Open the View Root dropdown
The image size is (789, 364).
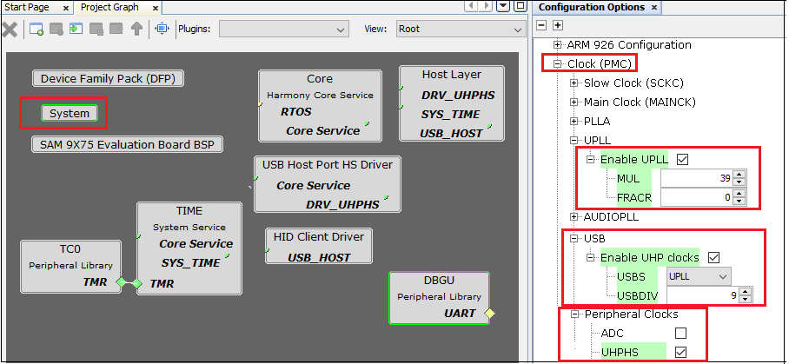[x=458, y=29]
